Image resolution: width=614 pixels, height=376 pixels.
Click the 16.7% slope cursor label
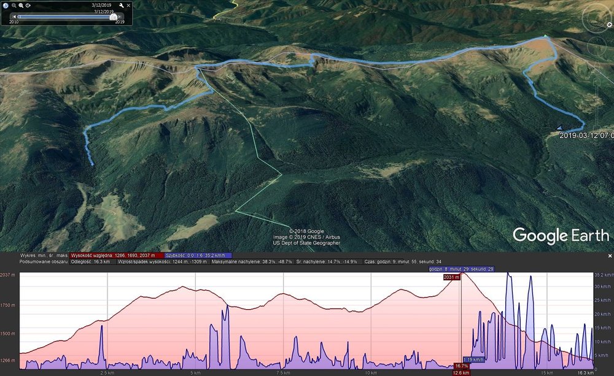[462, 366]
